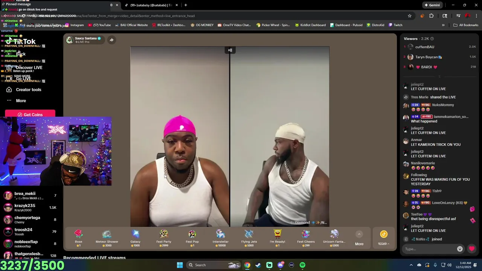The image size is (482, 271).
Task: Open the Picker Wheel bookmark
Action: point(273,25)
